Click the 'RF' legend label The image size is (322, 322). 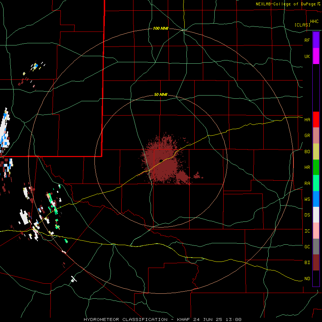pos(307,40)
